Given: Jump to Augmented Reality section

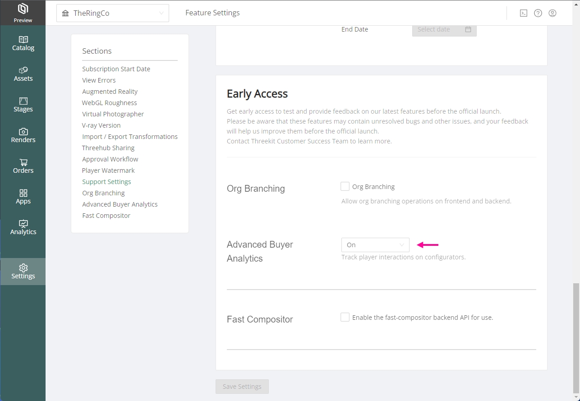Looking at the screenshot, I should [110, 92].
